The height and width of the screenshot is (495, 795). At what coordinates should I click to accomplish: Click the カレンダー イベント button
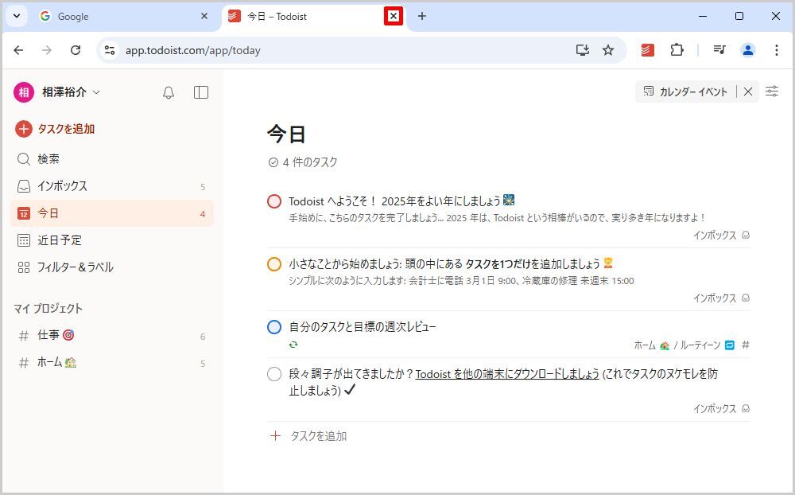click(685, 92)
